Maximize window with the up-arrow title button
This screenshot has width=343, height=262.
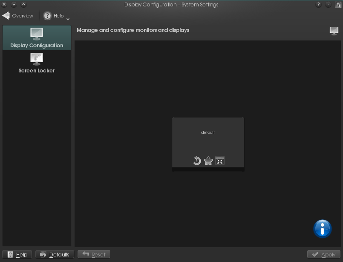pyautogui.click(x=23, y=5)
